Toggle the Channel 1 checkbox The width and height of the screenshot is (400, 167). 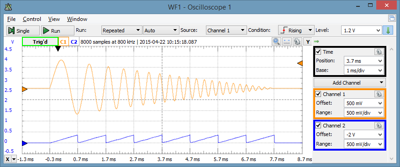click(318, 94)
